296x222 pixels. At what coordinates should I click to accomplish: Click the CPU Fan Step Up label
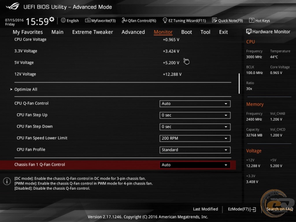point(32,115)
